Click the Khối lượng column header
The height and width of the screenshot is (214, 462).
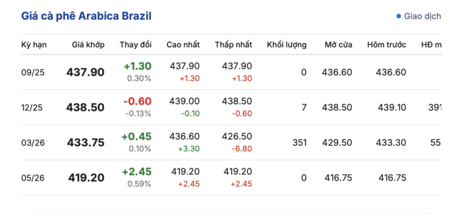tap(286, 45)
